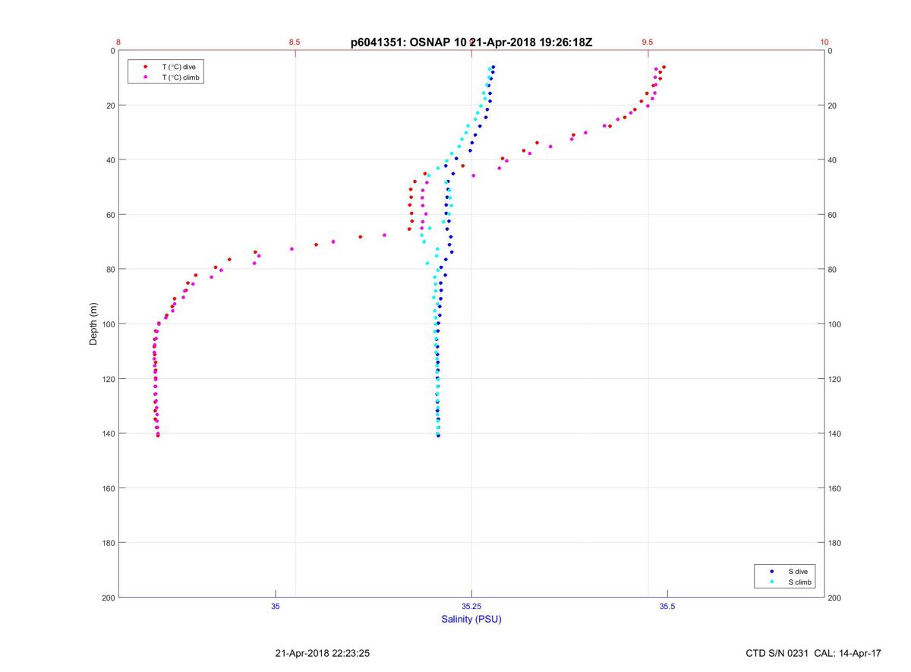The width and height of the screenshot is (911, 672).
Task: Click the 'Depth (m)' axis label
Action: coord(93,324)
